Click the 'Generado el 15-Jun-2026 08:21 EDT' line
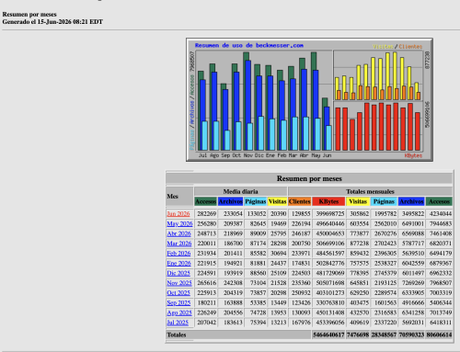The height and width of the screenshot is (352, 460). click(x=52, y=22)
